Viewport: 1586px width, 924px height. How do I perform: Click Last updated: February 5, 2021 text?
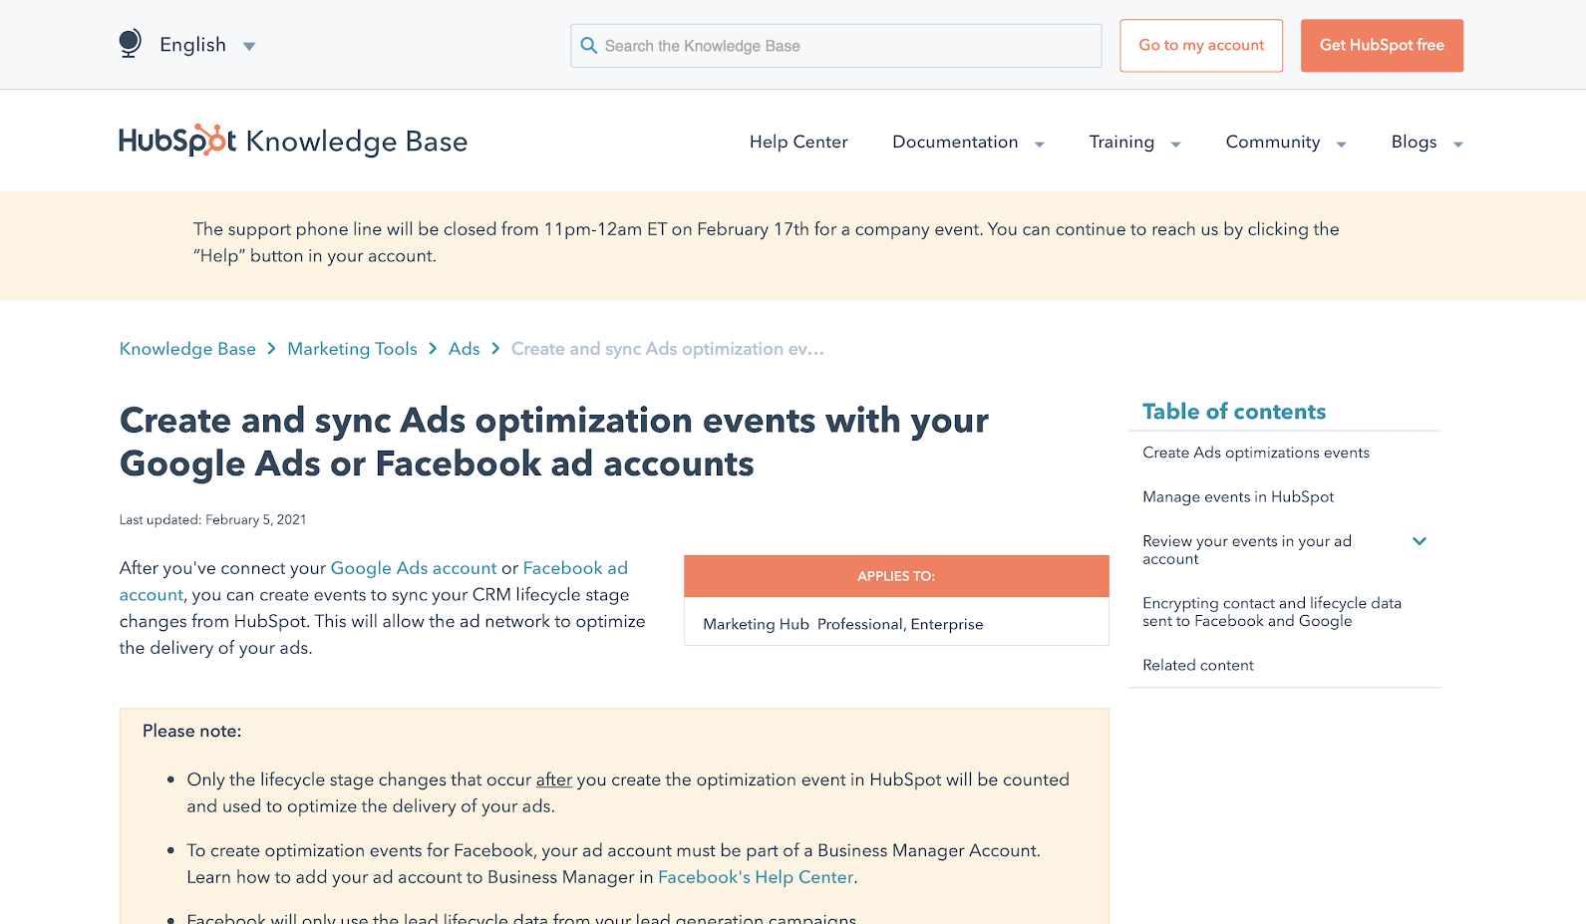click(x=213, y=519)
